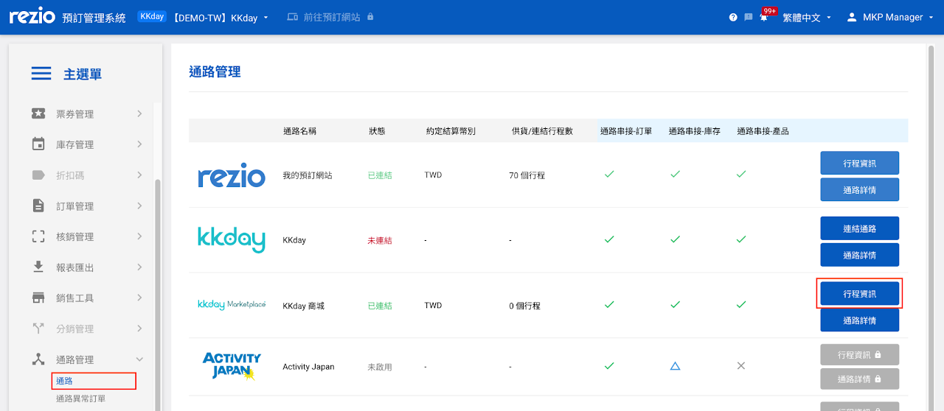Open the MKP Manager account dropdown arrow
This screenshot has height=411, width=944.
[x=931, y=18]
